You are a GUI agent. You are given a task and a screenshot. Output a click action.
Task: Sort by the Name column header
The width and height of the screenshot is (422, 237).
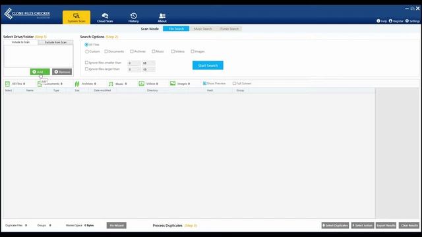pyautogui.click(x=30, y=91)
